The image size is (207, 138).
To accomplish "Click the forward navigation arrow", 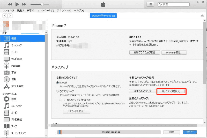I will (x=10, y=16).
